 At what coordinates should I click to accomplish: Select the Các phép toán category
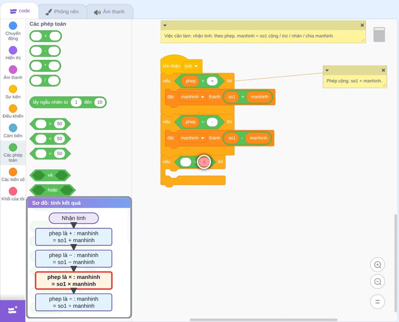[x=13, y=153]
